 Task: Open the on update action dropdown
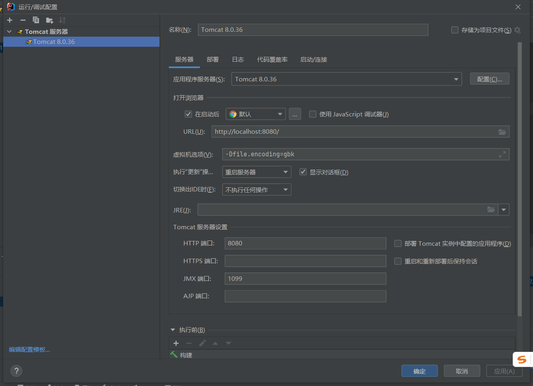point(257,172)
